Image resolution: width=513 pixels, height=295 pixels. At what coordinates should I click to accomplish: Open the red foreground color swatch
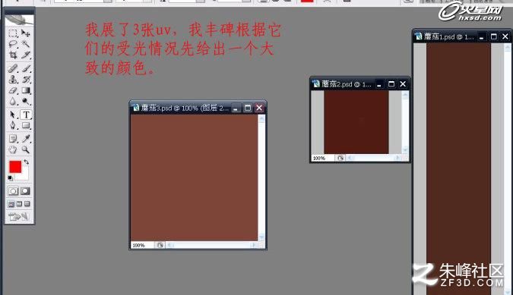pyautogui.click(x=15, y=167)
